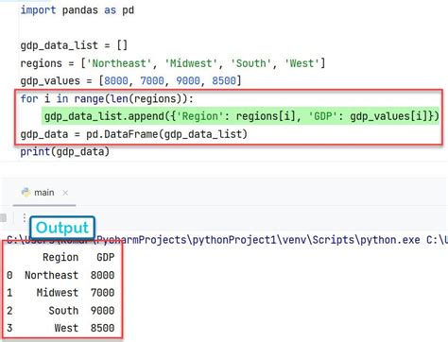
Task: Click the 8000 value in gdp_values
Action: tap(116, 81)
